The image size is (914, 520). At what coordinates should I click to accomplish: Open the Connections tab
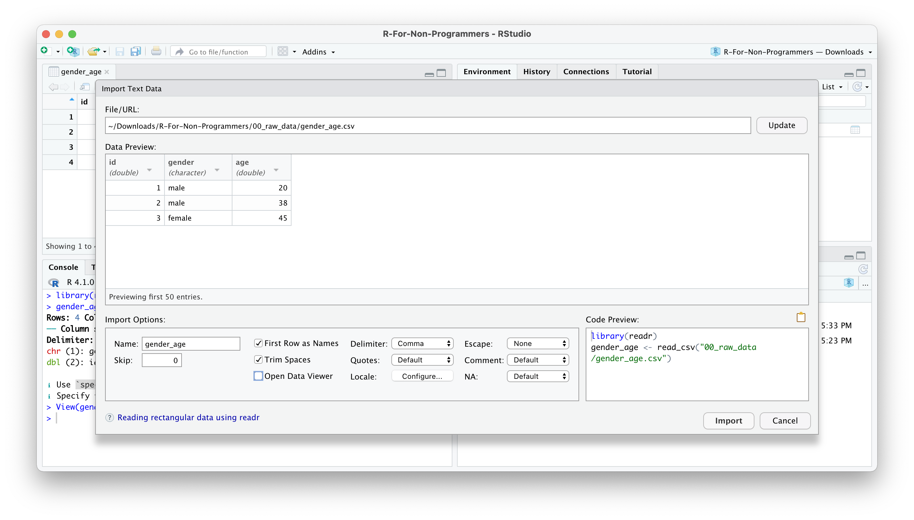coord(586,72)
